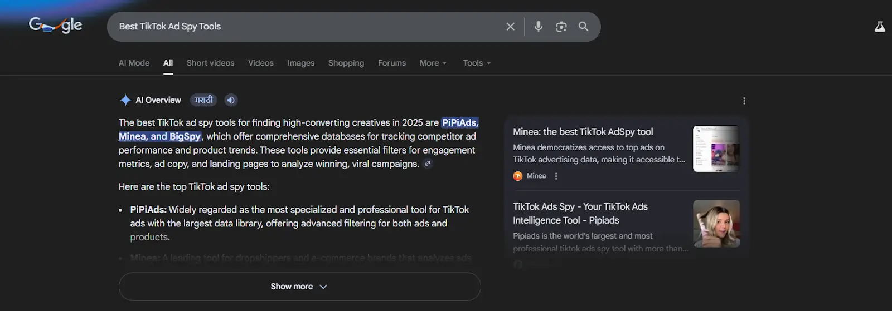Listen to AI Overview speaker icon
This screenshot has width=892, height=311.
(x=231, y=100)
